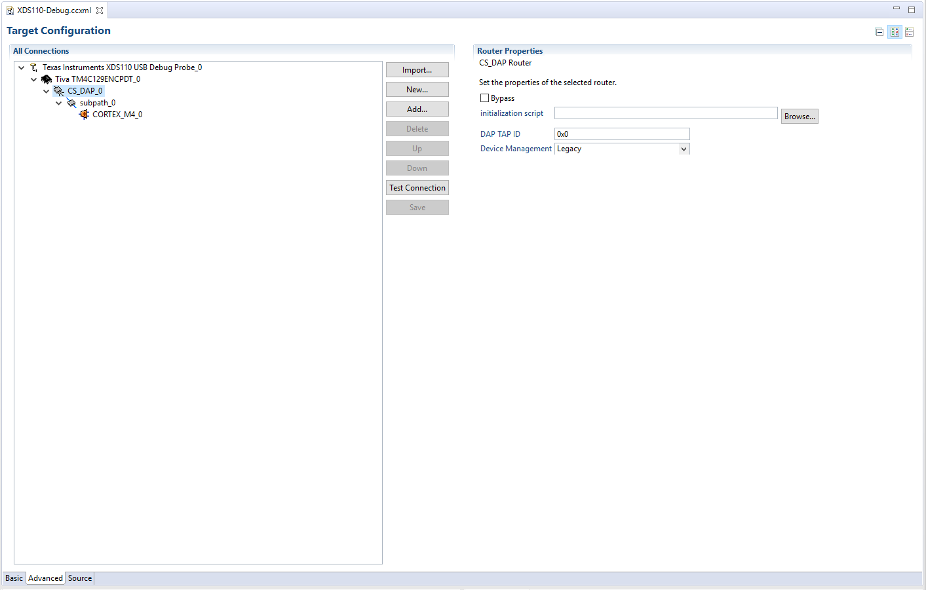The height and width of the screenshot is (590, 926).
Task: Click the Router Properties section header
Action: tap(510, 51)
